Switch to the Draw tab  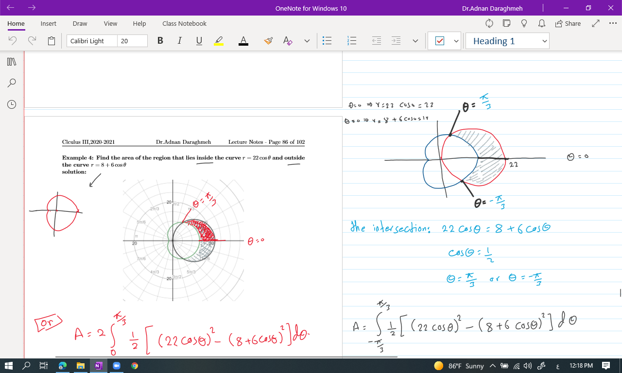80,23
